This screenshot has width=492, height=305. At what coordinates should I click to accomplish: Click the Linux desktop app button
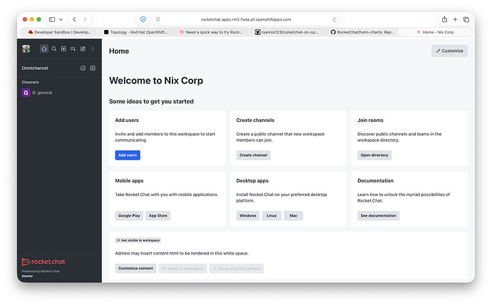[272, 216]
